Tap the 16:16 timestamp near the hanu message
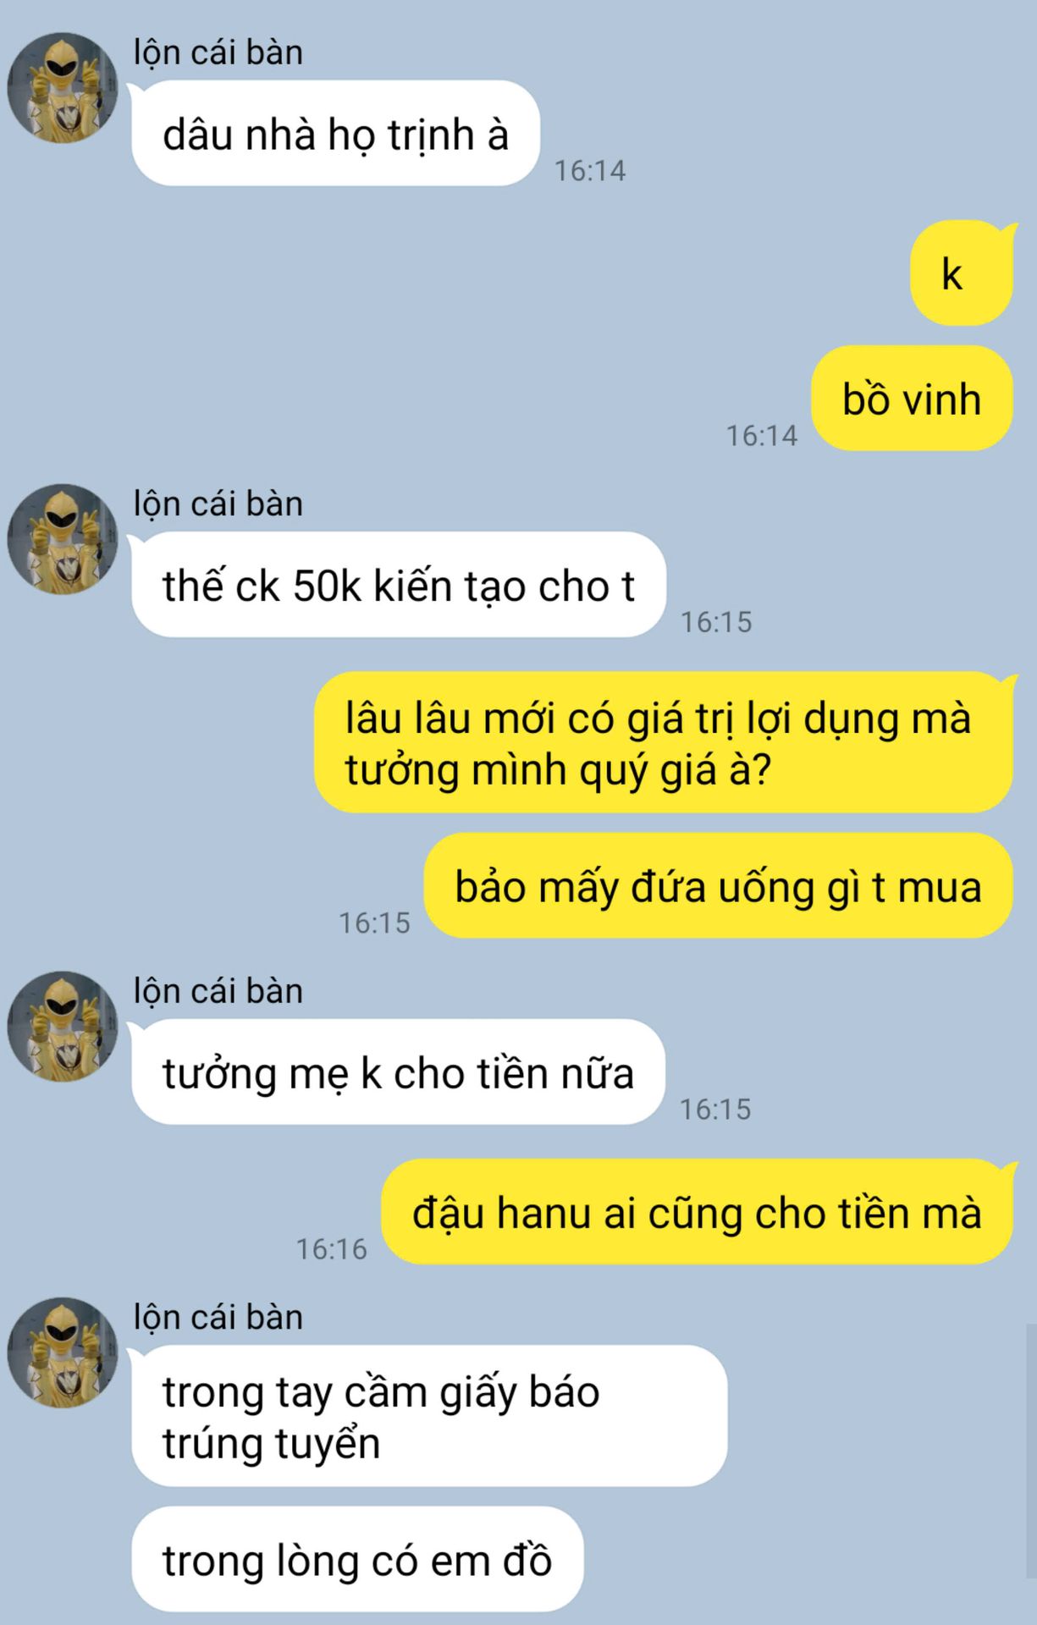 [x=332, y=1249]
